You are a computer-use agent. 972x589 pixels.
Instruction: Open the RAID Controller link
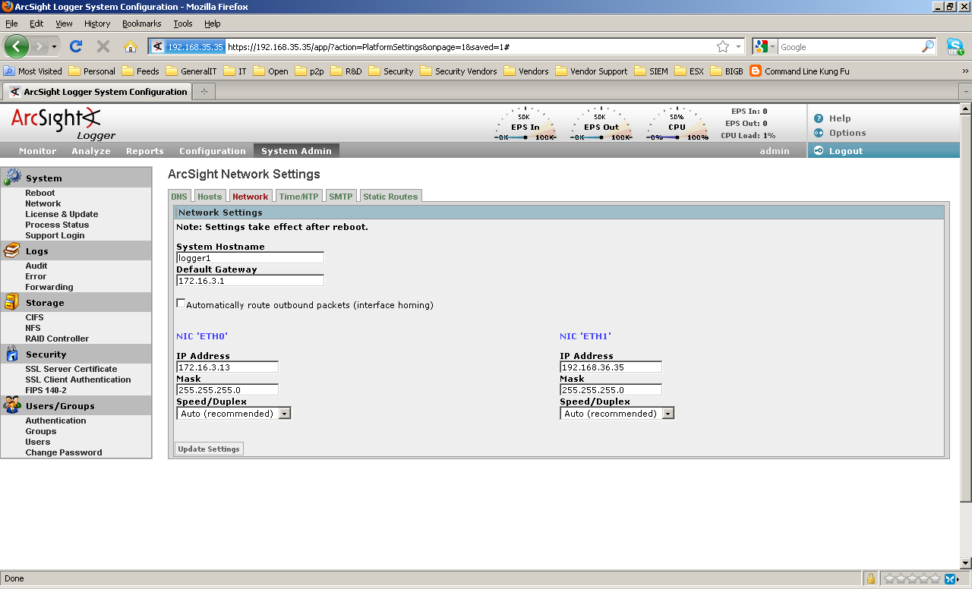(x=57, y=339)
